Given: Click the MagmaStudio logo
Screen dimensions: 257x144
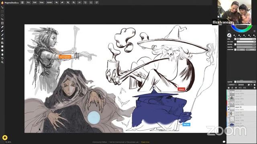Looking at the screenshot, I should tap(10, 3).
